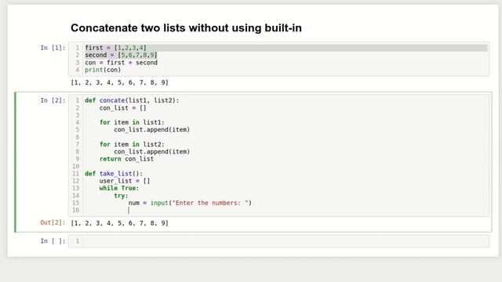Click line 'return con_list'
The width and height of the screenshot is (502, 282).
(126, 159)
